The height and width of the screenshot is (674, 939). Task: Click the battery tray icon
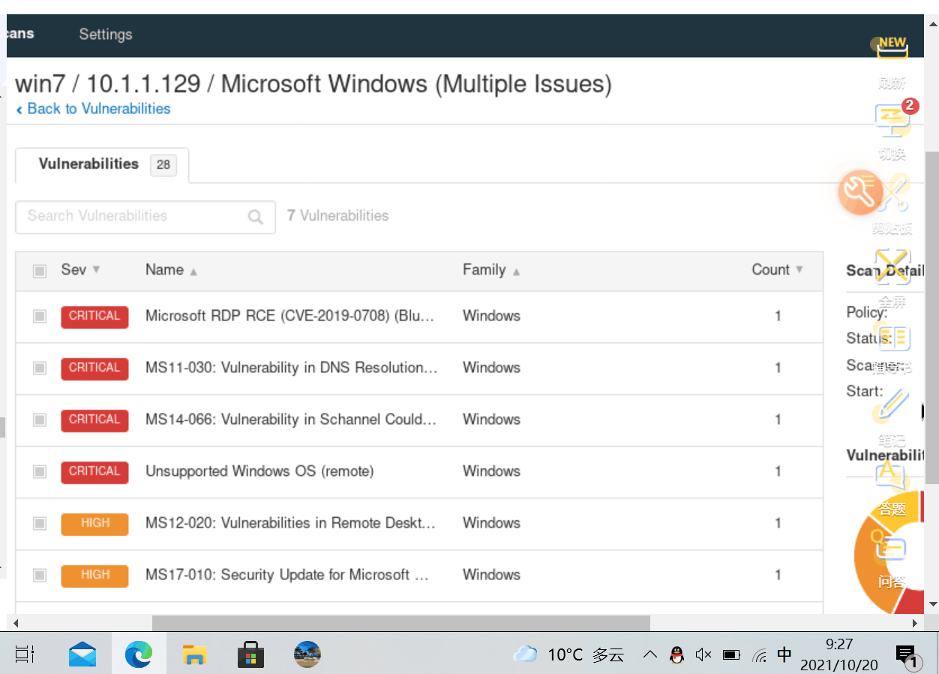[x=731, y=654]
